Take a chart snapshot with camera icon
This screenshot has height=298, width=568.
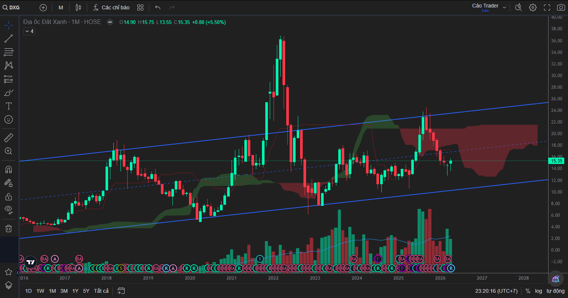coord(561,7)
